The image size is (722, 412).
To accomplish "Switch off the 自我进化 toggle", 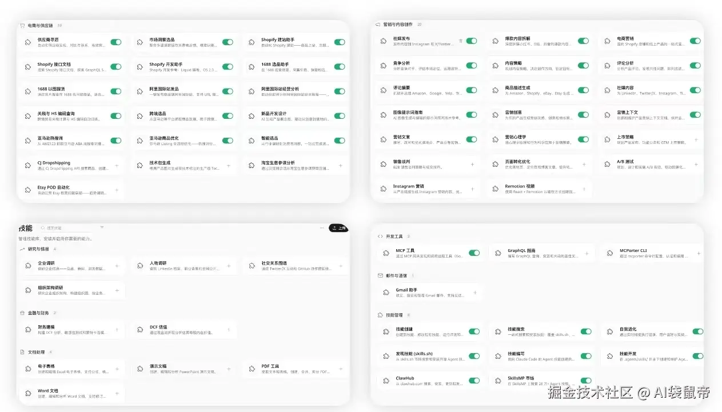I will coord(697,331).
